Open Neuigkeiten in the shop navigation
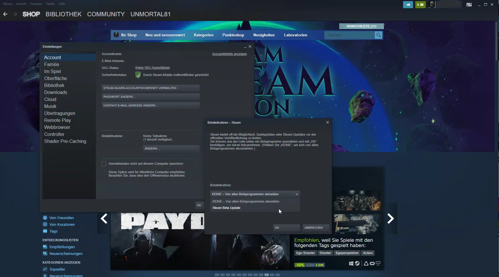 (x=264, y=35)
